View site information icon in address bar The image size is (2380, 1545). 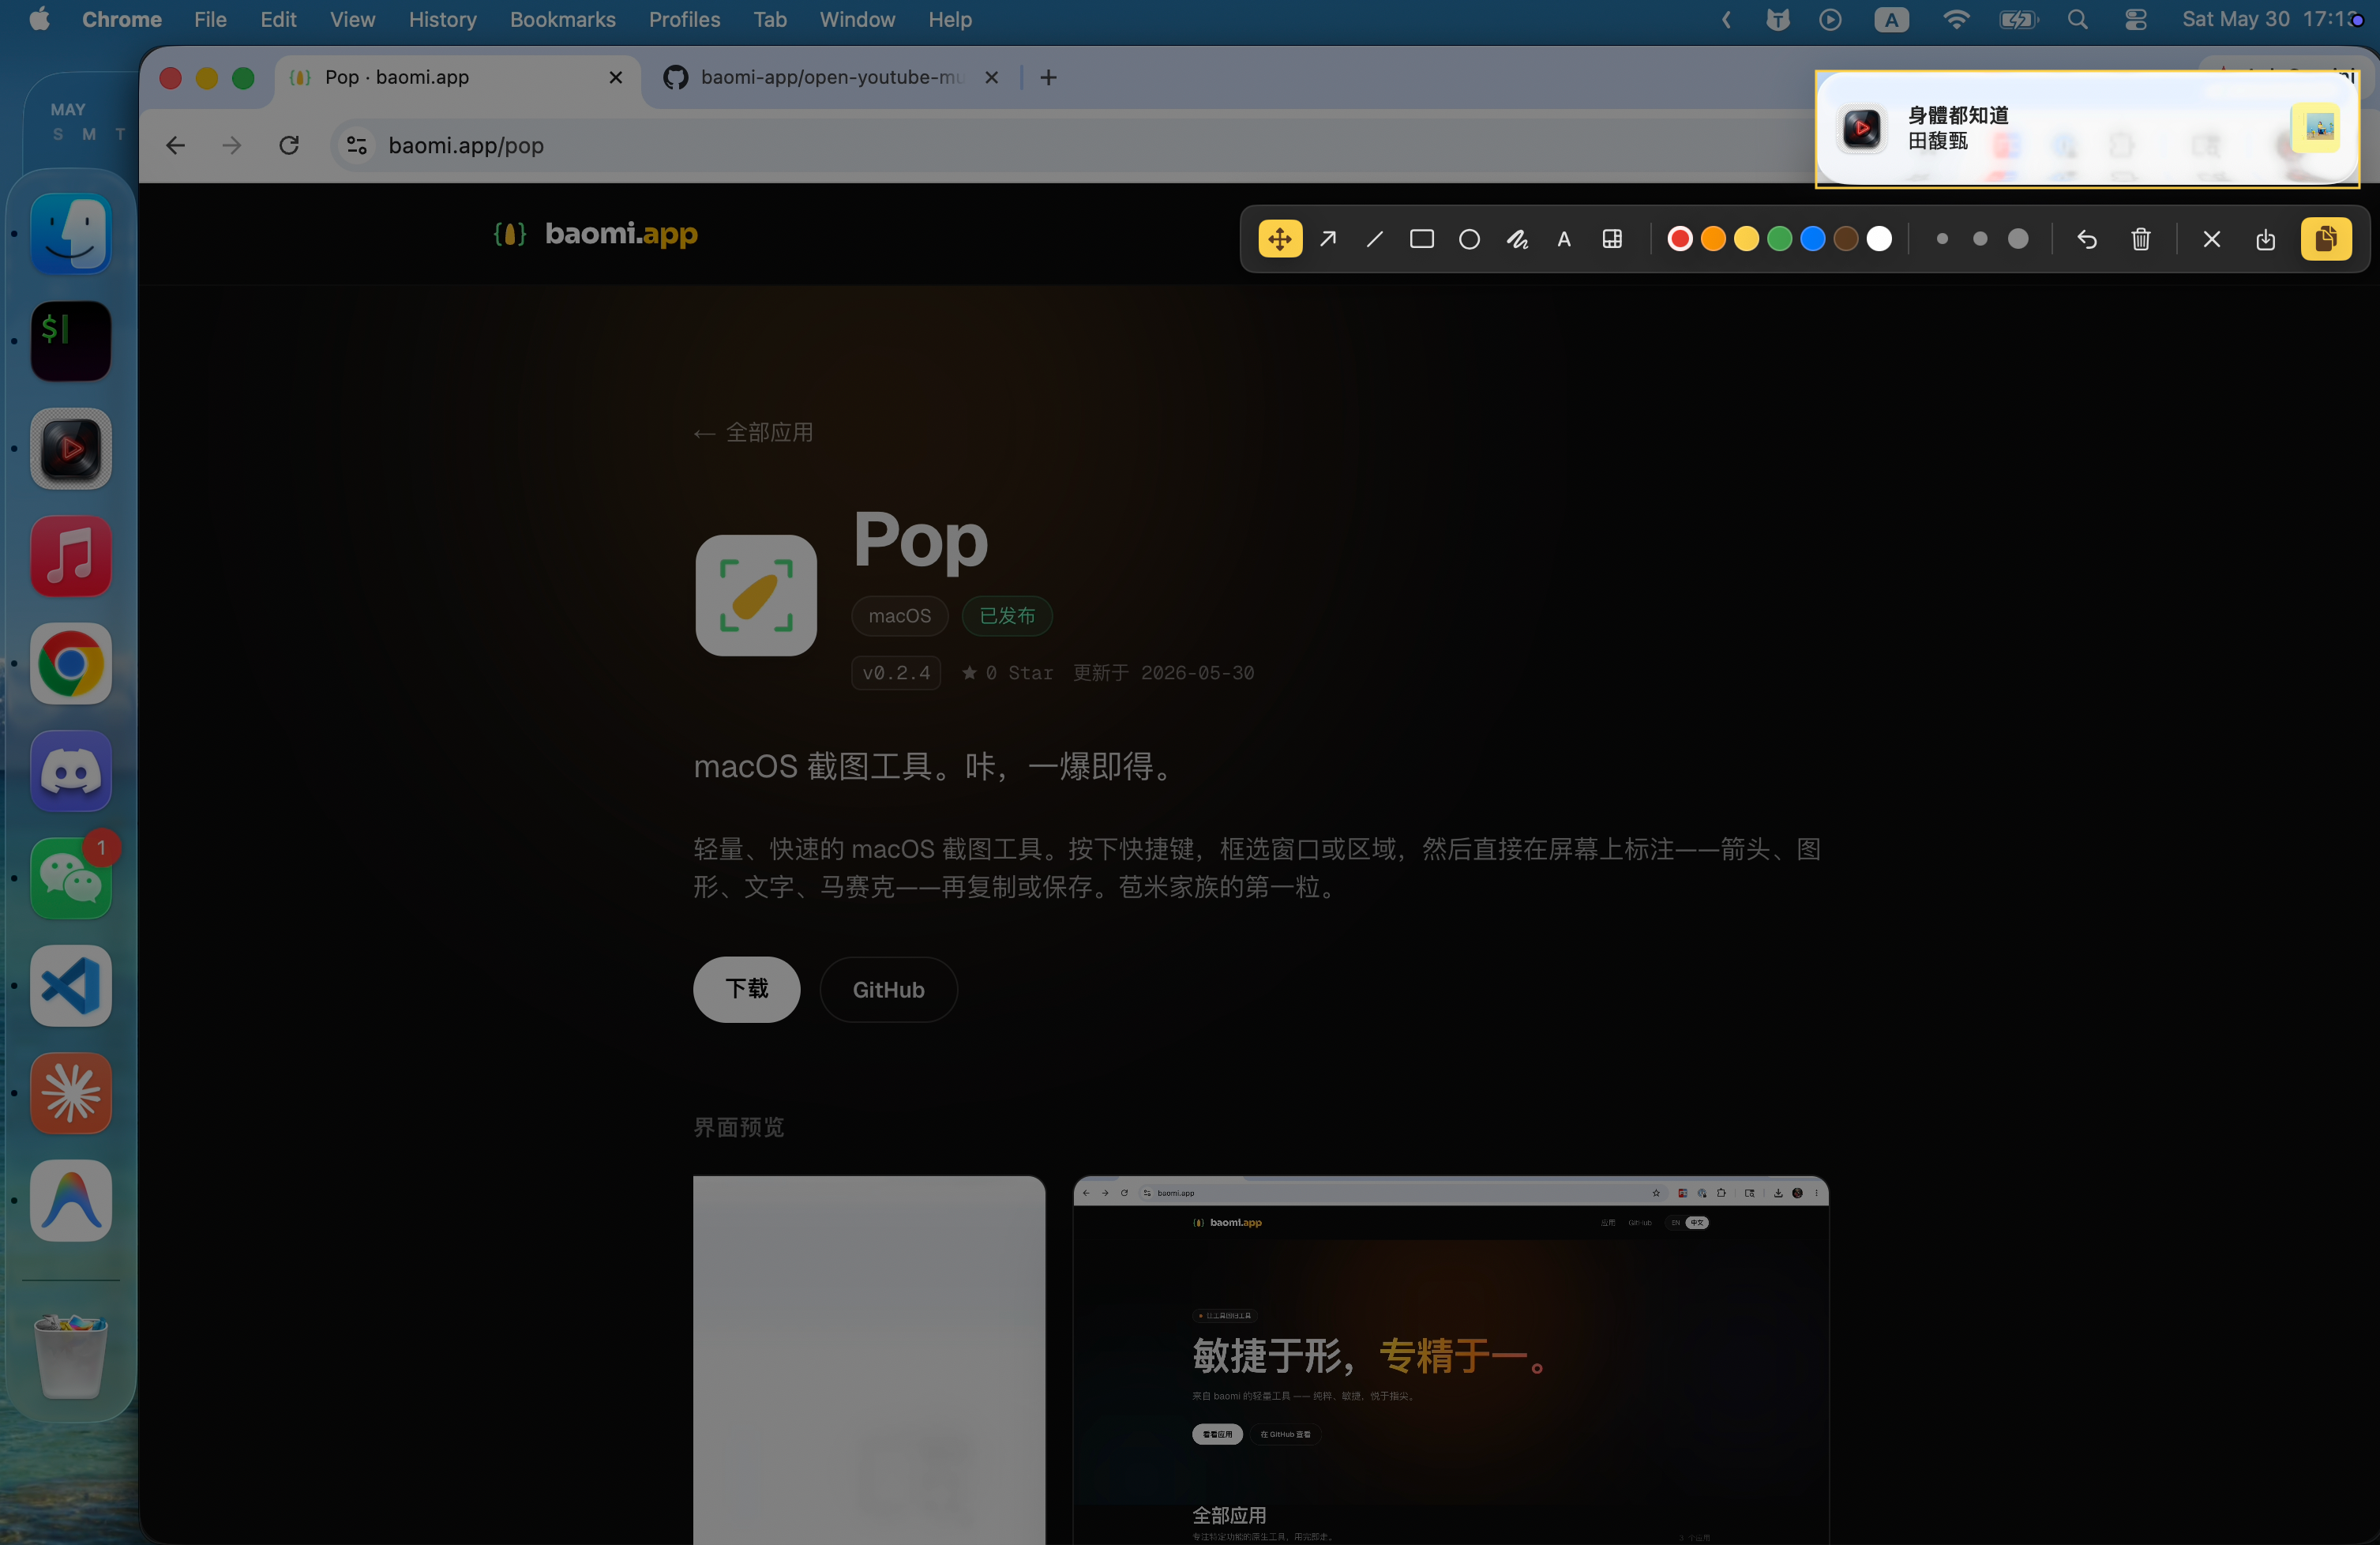[x=356, y=146]
